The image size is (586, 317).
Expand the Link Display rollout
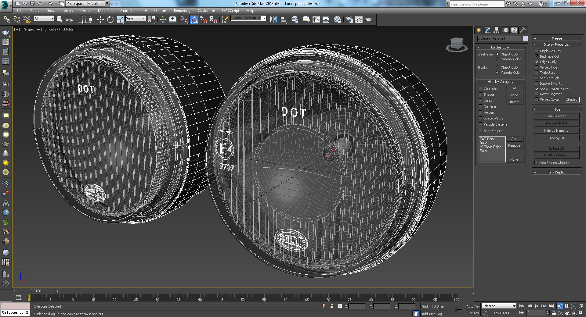point(557,172)
